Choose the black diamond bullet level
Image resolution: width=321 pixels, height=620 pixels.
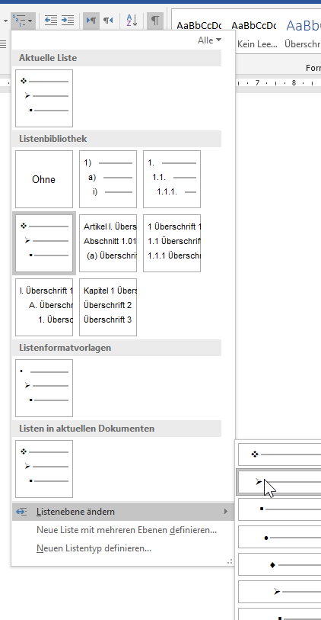click(280, 564)
